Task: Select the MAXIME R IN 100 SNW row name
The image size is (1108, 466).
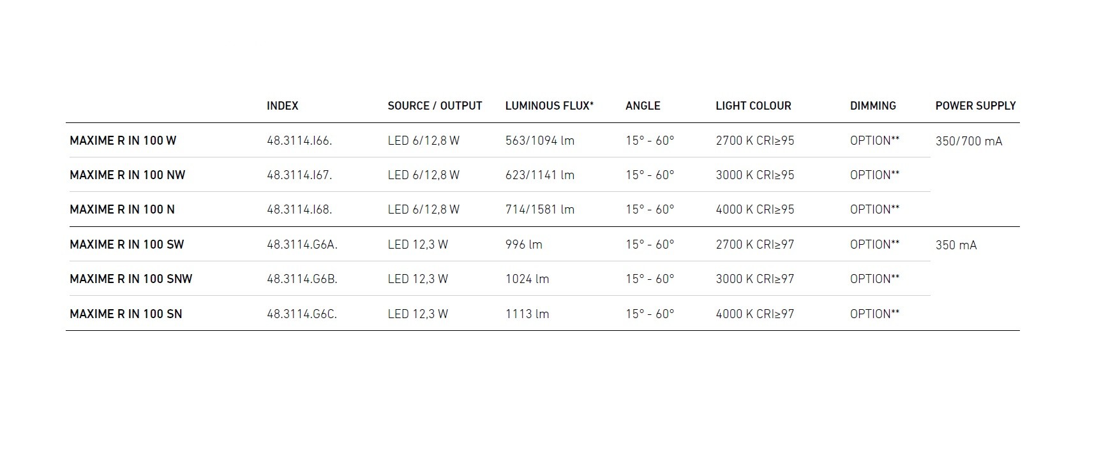Action: point(131,279)
